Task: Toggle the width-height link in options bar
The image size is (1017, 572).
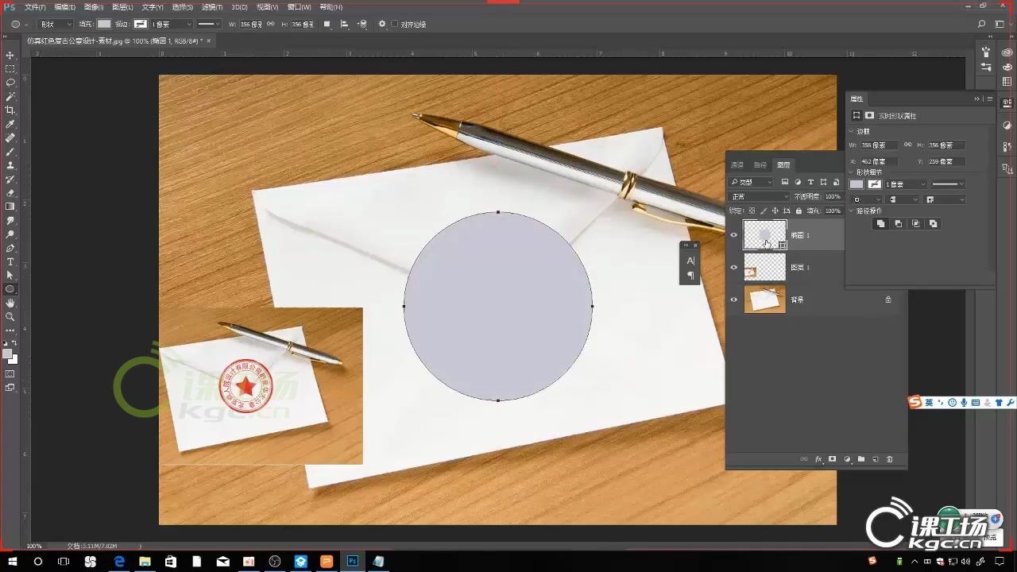Action: 270,24
